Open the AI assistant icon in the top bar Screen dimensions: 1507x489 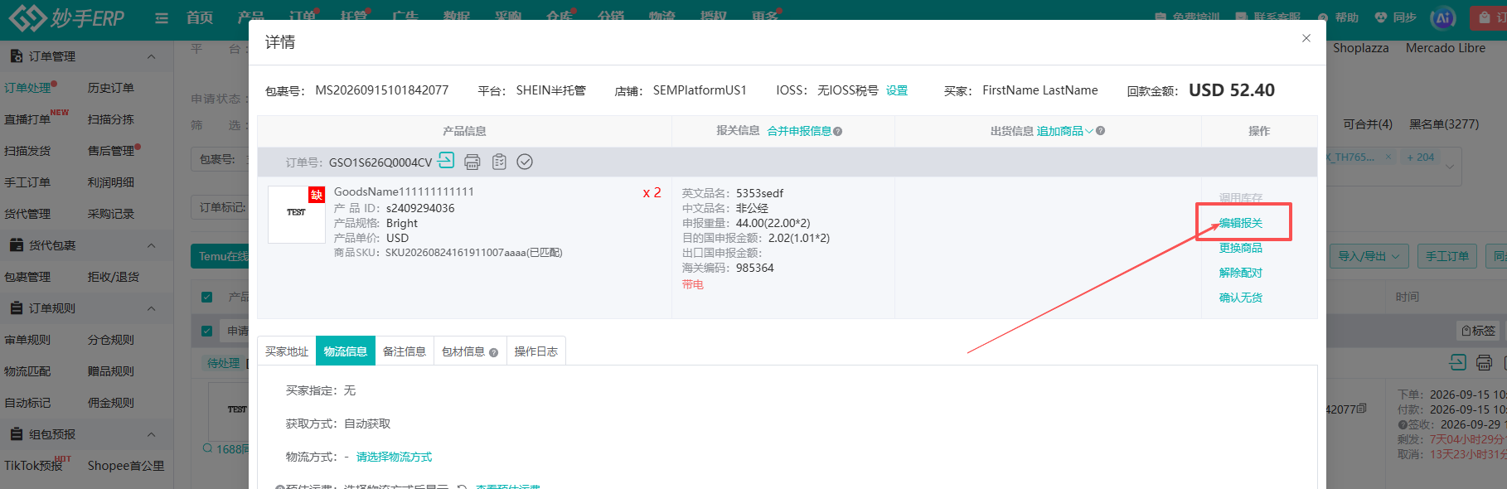pyautogui.click(x=1443, y=17)
